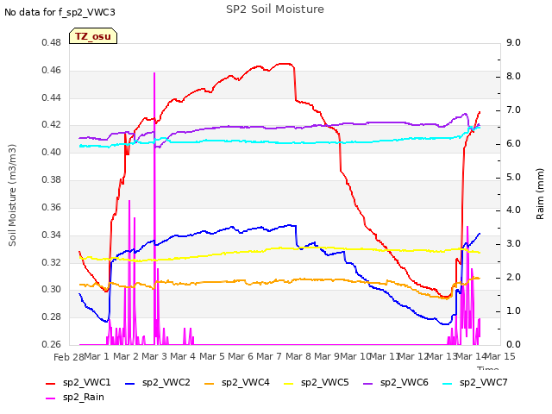Screen dimensions: 552x414
Task: Click the 0.36 soil moisture tick
Action: 52,207
